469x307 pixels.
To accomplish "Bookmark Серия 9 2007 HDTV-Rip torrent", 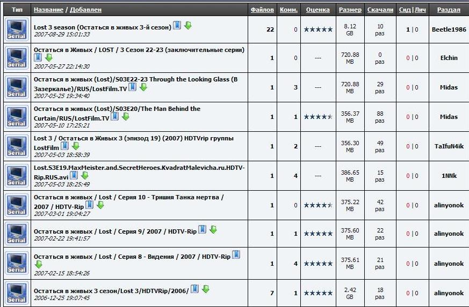I will click(x=202, y=229).
